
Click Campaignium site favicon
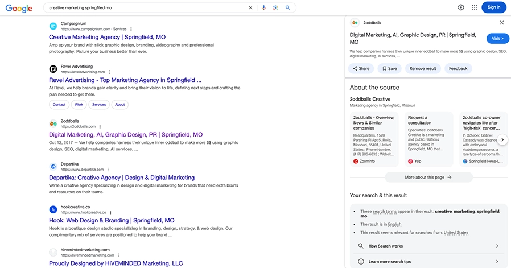[x=53, y=26]
